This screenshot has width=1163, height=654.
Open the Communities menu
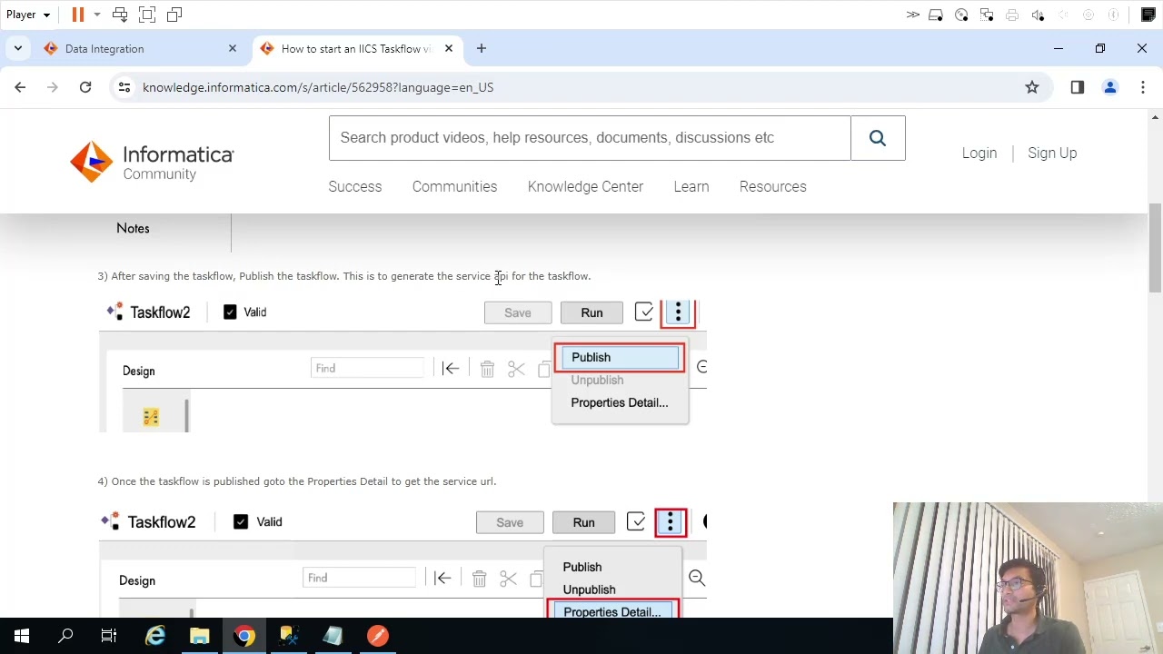click(x=454, y=186)
